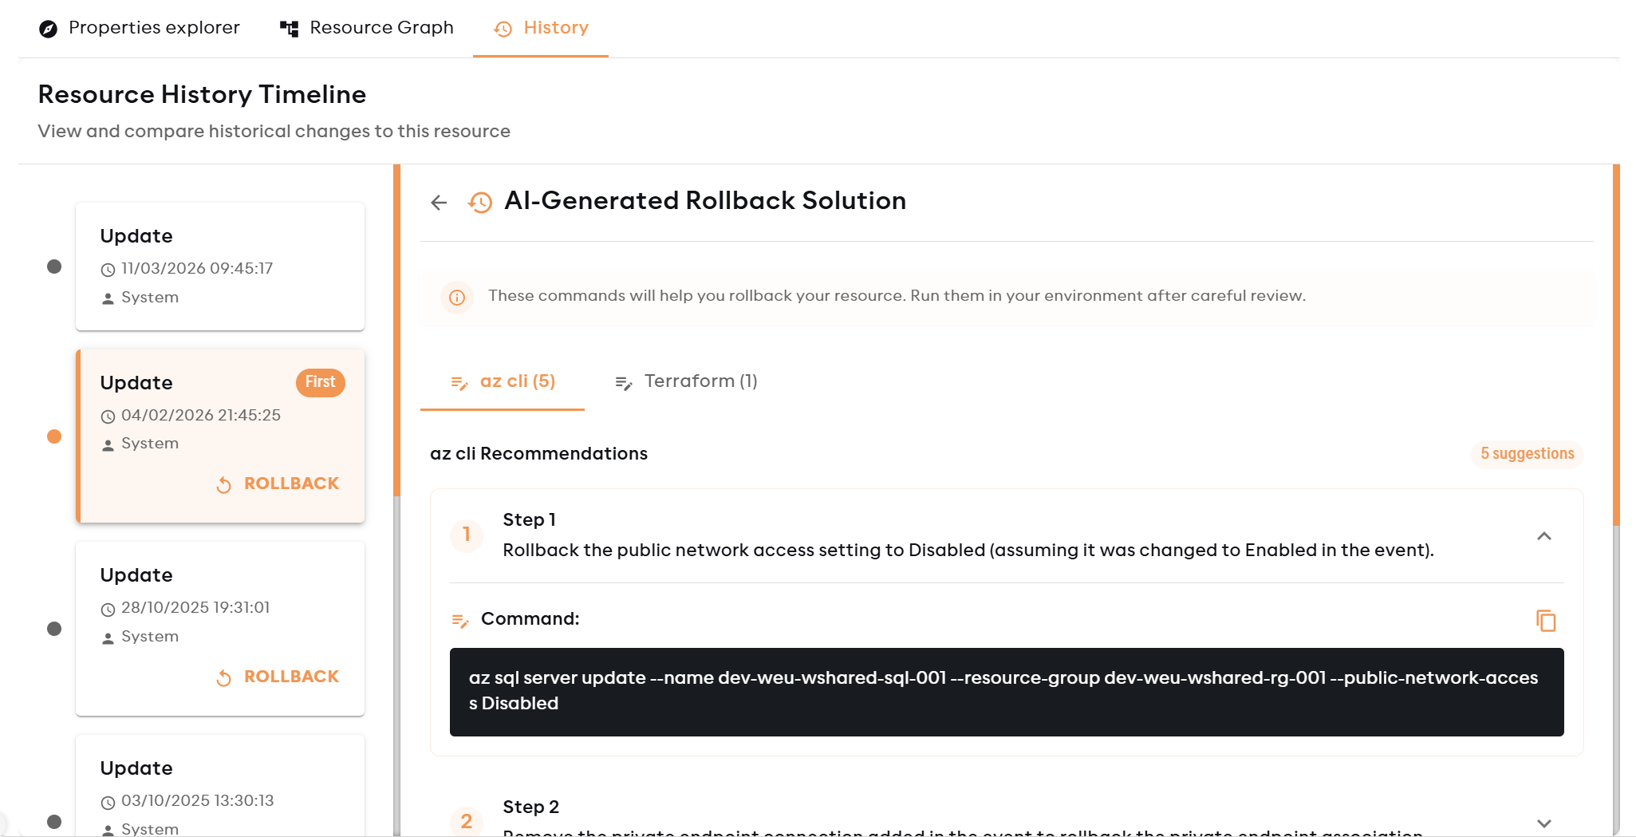1636x837 pixels.
Task: Click the Properties explorer compass icon
Action: 48,28
